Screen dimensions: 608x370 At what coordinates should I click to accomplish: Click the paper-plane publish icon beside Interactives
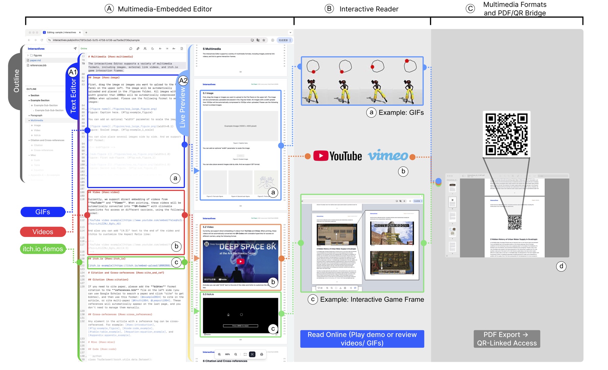(x=75, y=49)
